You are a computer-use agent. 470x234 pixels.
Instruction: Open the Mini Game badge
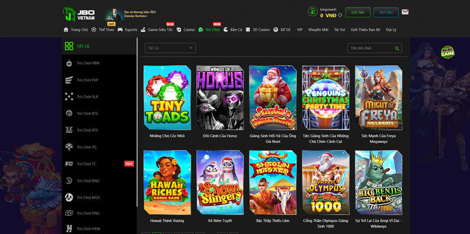pos(448,52)
